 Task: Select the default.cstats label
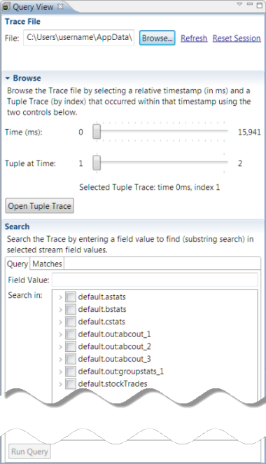[x=101, y=322]
